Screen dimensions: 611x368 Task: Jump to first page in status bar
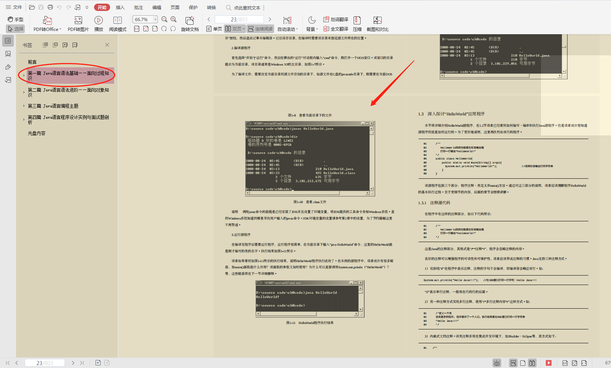[8, 363]
